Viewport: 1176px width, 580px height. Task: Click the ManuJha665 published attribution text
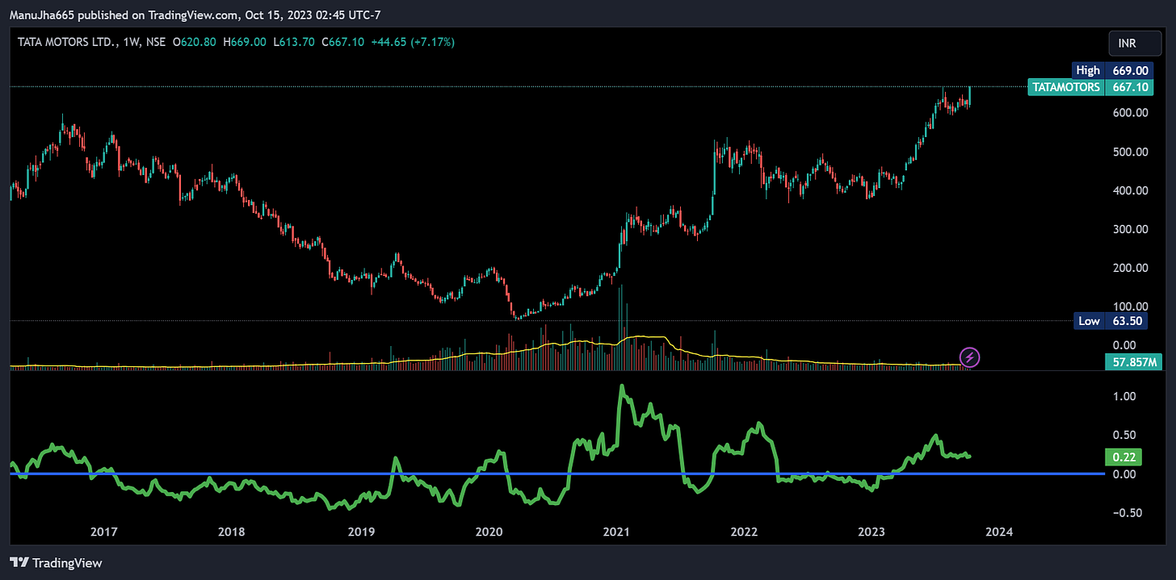[x=195, y=14]
